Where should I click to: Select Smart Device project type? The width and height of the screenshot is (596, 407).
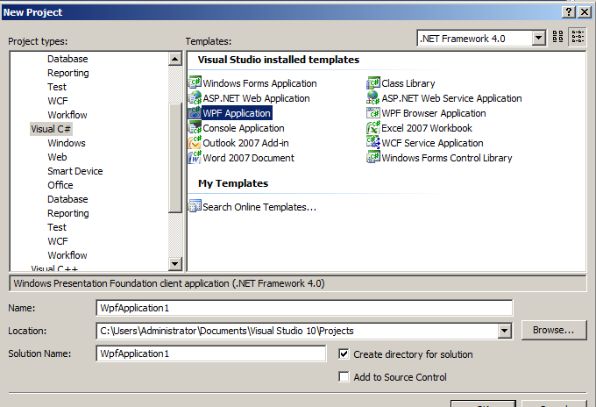74,171
